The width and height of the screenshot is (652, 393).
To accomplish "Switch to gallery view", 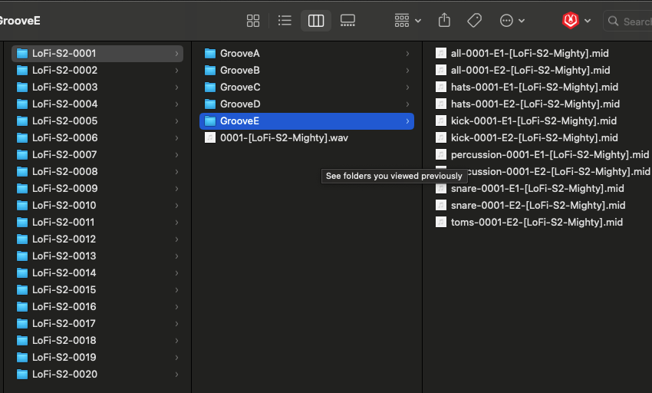I will click(x=347, y=21).
